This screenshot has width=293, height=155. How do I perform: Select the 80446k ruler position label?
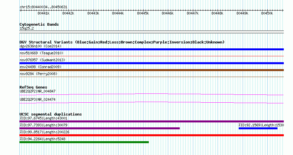tap(168, 13)
